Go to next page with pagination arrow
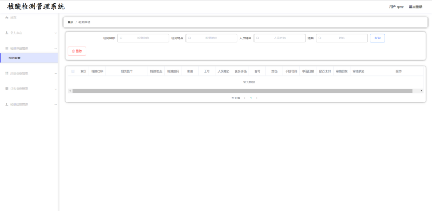Viewport: 432px width, 212px height. (257, 98)
